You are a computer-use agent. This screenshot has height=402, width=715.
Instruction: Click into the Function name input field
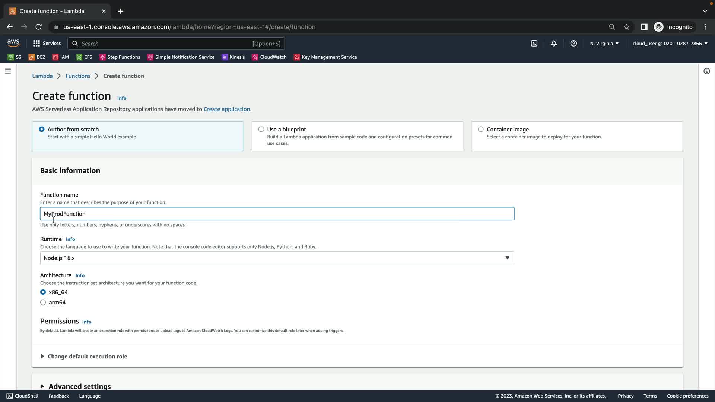(277, 214)
